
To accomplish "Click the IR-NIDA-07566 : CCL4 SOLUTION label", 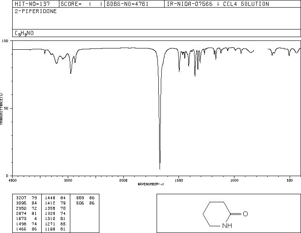I will click(218, 4).
